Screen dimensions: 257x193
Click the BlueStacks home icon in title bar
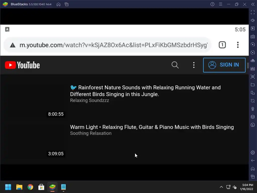point(58,5)
